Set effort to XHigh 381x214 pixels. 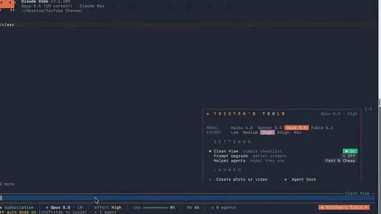[x=283, y=133]
